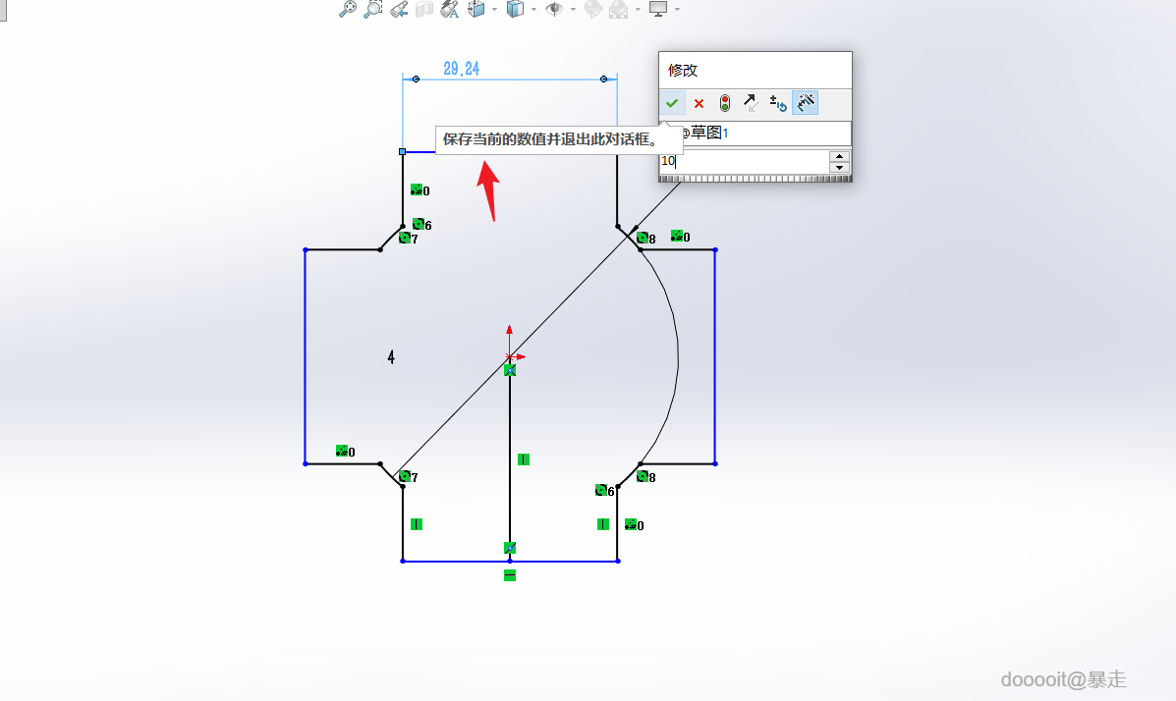Select the far-right blue vertical sketch line
This screenshot has height=701, width=1176.
pos(715,356)
